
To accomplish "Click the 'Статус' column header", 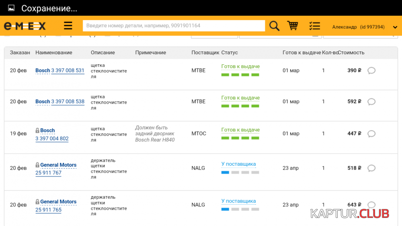I will click(x=230, y=53).
